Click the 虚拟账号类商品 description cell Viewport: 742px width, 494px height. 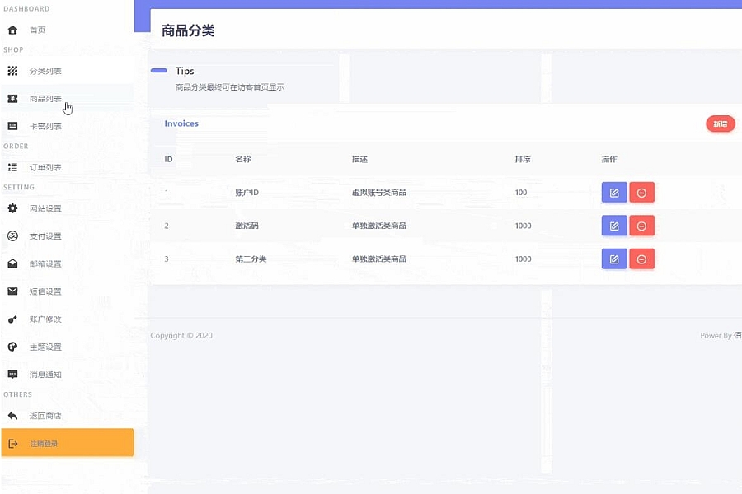point(379,193)
